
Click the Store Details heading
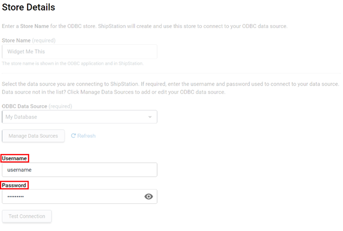(29, 7)
